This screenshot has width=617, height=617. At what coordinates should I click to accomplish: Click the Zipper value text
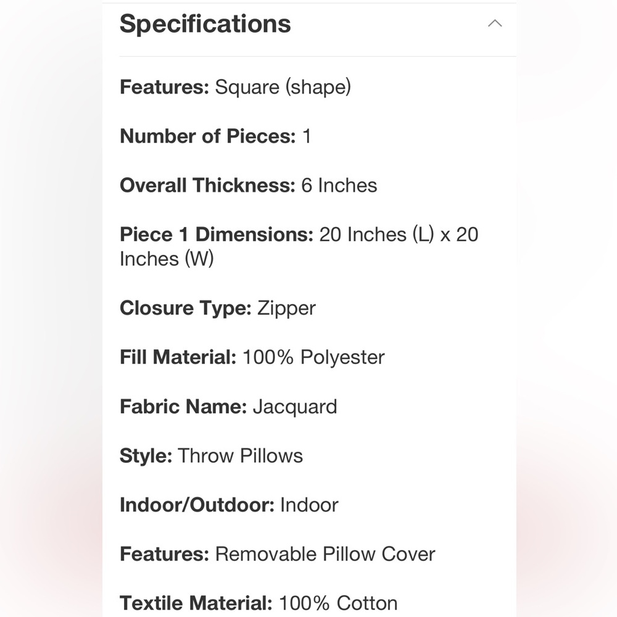(x=286, y=308)
